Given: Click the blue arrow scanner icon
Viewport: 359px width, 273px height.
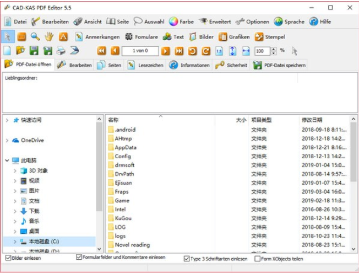Looking at the screenshot, I should pyautogui.click(x=74, y=51).
